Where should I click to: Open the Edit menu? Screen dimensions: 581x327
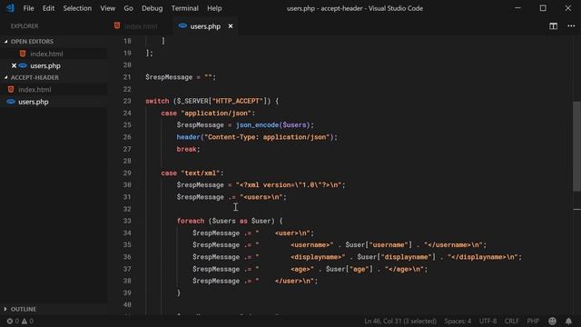pos(48,8)
